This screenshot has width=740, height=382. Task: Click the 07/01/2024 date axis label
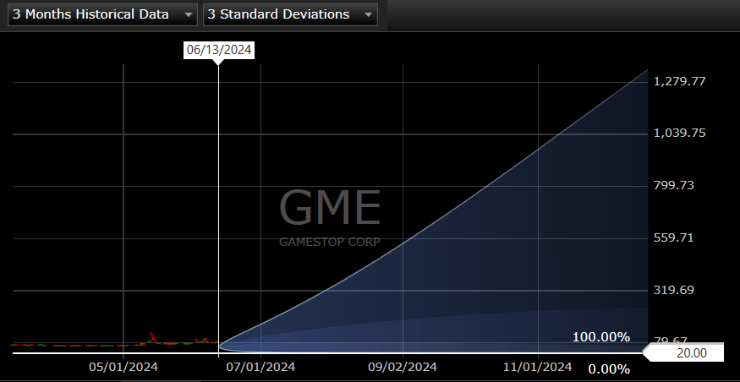tap(261, 367)
